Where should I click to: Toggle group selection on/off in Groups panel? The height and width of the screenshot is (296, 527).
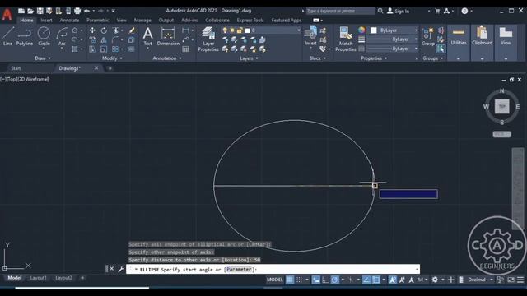click(441, 49)
